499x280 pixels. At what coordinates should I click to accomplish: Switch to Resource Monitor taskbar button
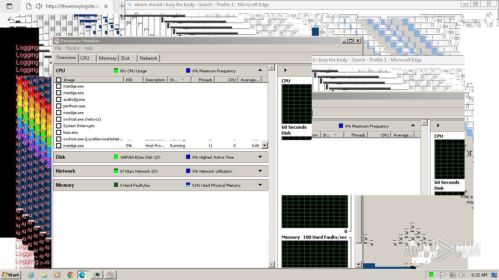pos(111,275)
